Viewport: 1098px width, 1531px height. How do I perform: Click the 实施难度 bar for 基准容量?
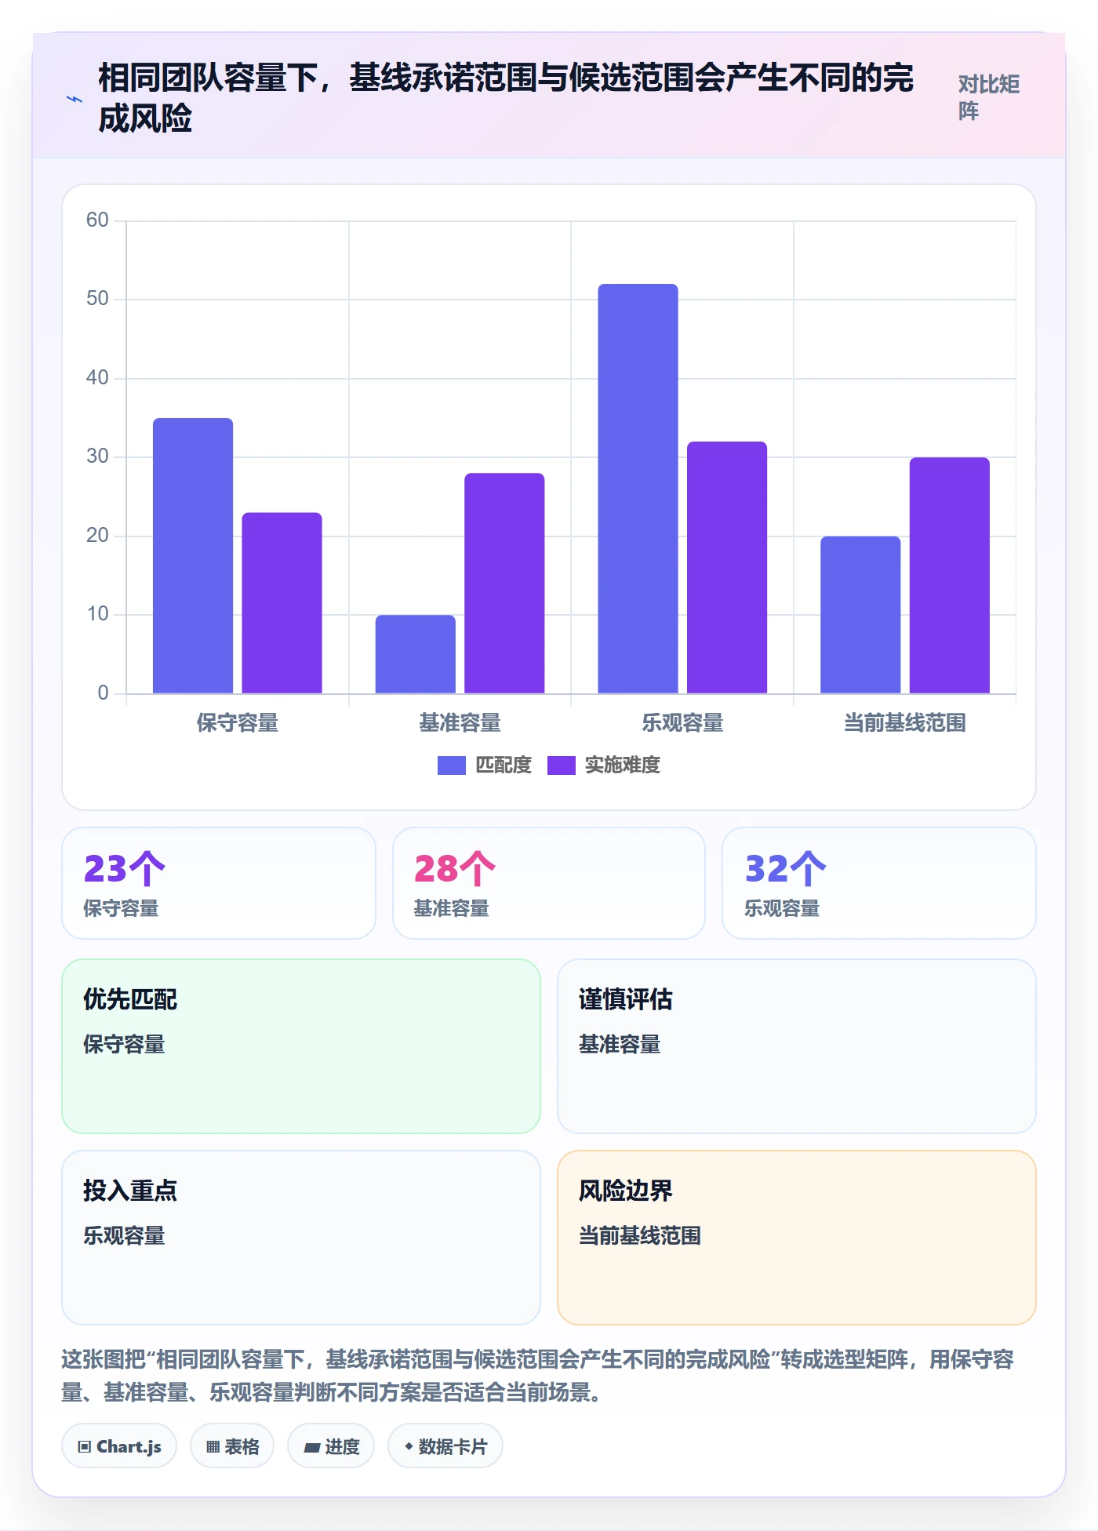[x=504, y=584]
